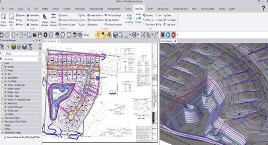Uncheck Georeferenced Images layer group
The height and width of the screenshot is (145, 268).
[3, 133]
